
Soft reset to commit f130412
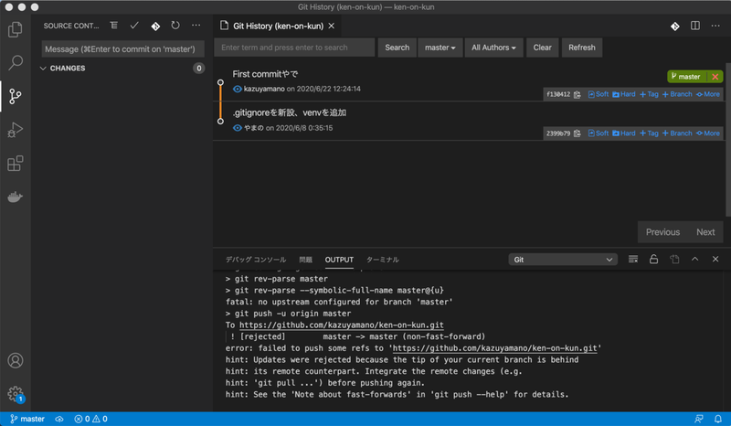[599, 94]
